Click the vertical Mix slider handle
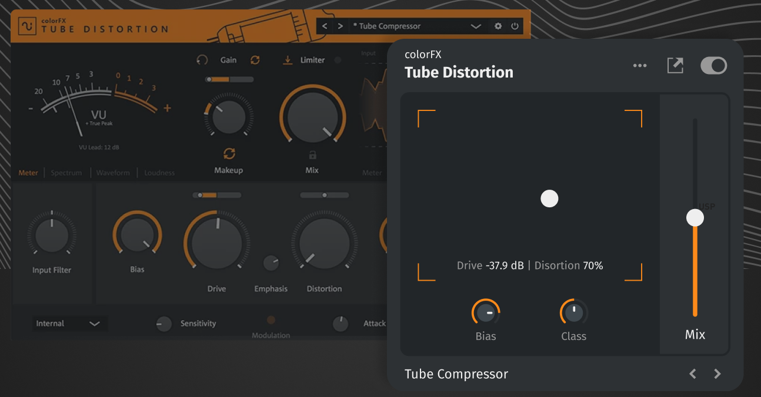761x397 pixels. (695, 218)
